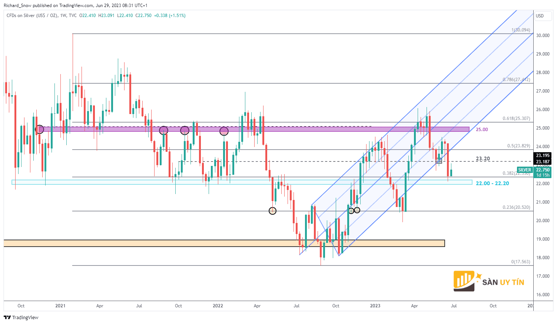Click 16.000 on the price axis
Image resolution: width=557 pixels, height=324 pixels.
click(543, 295)
